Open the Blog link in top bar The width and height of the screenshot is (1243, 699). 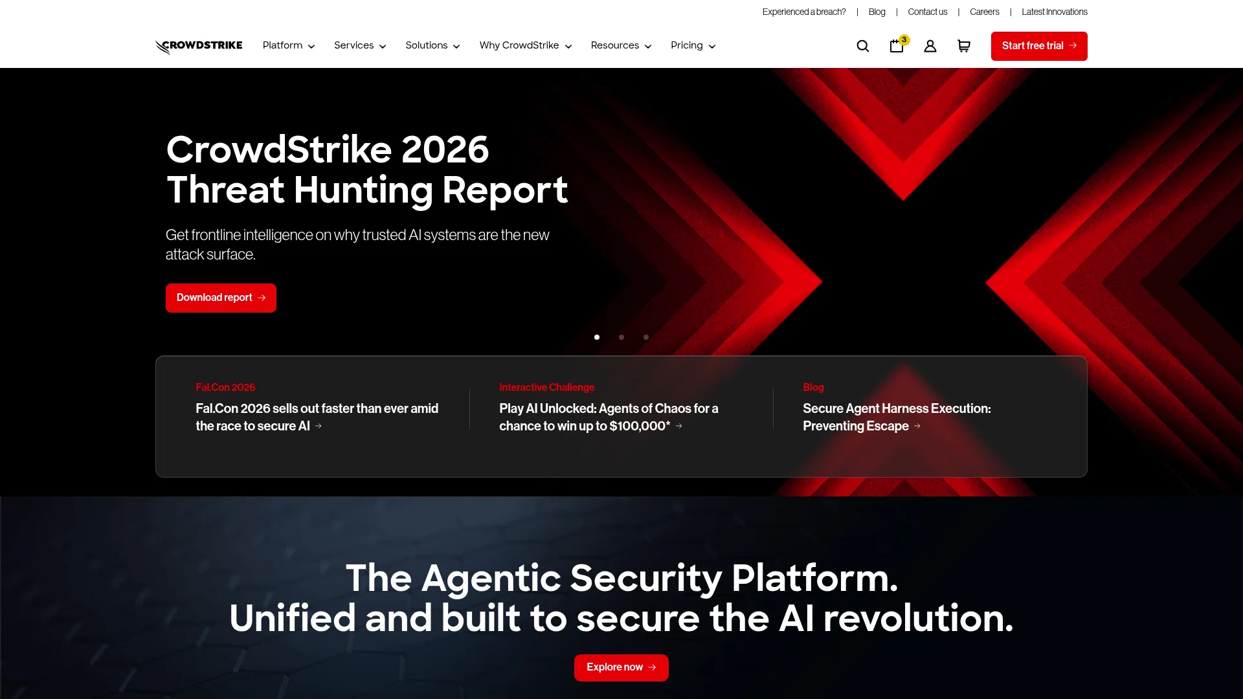click(877, 12)
